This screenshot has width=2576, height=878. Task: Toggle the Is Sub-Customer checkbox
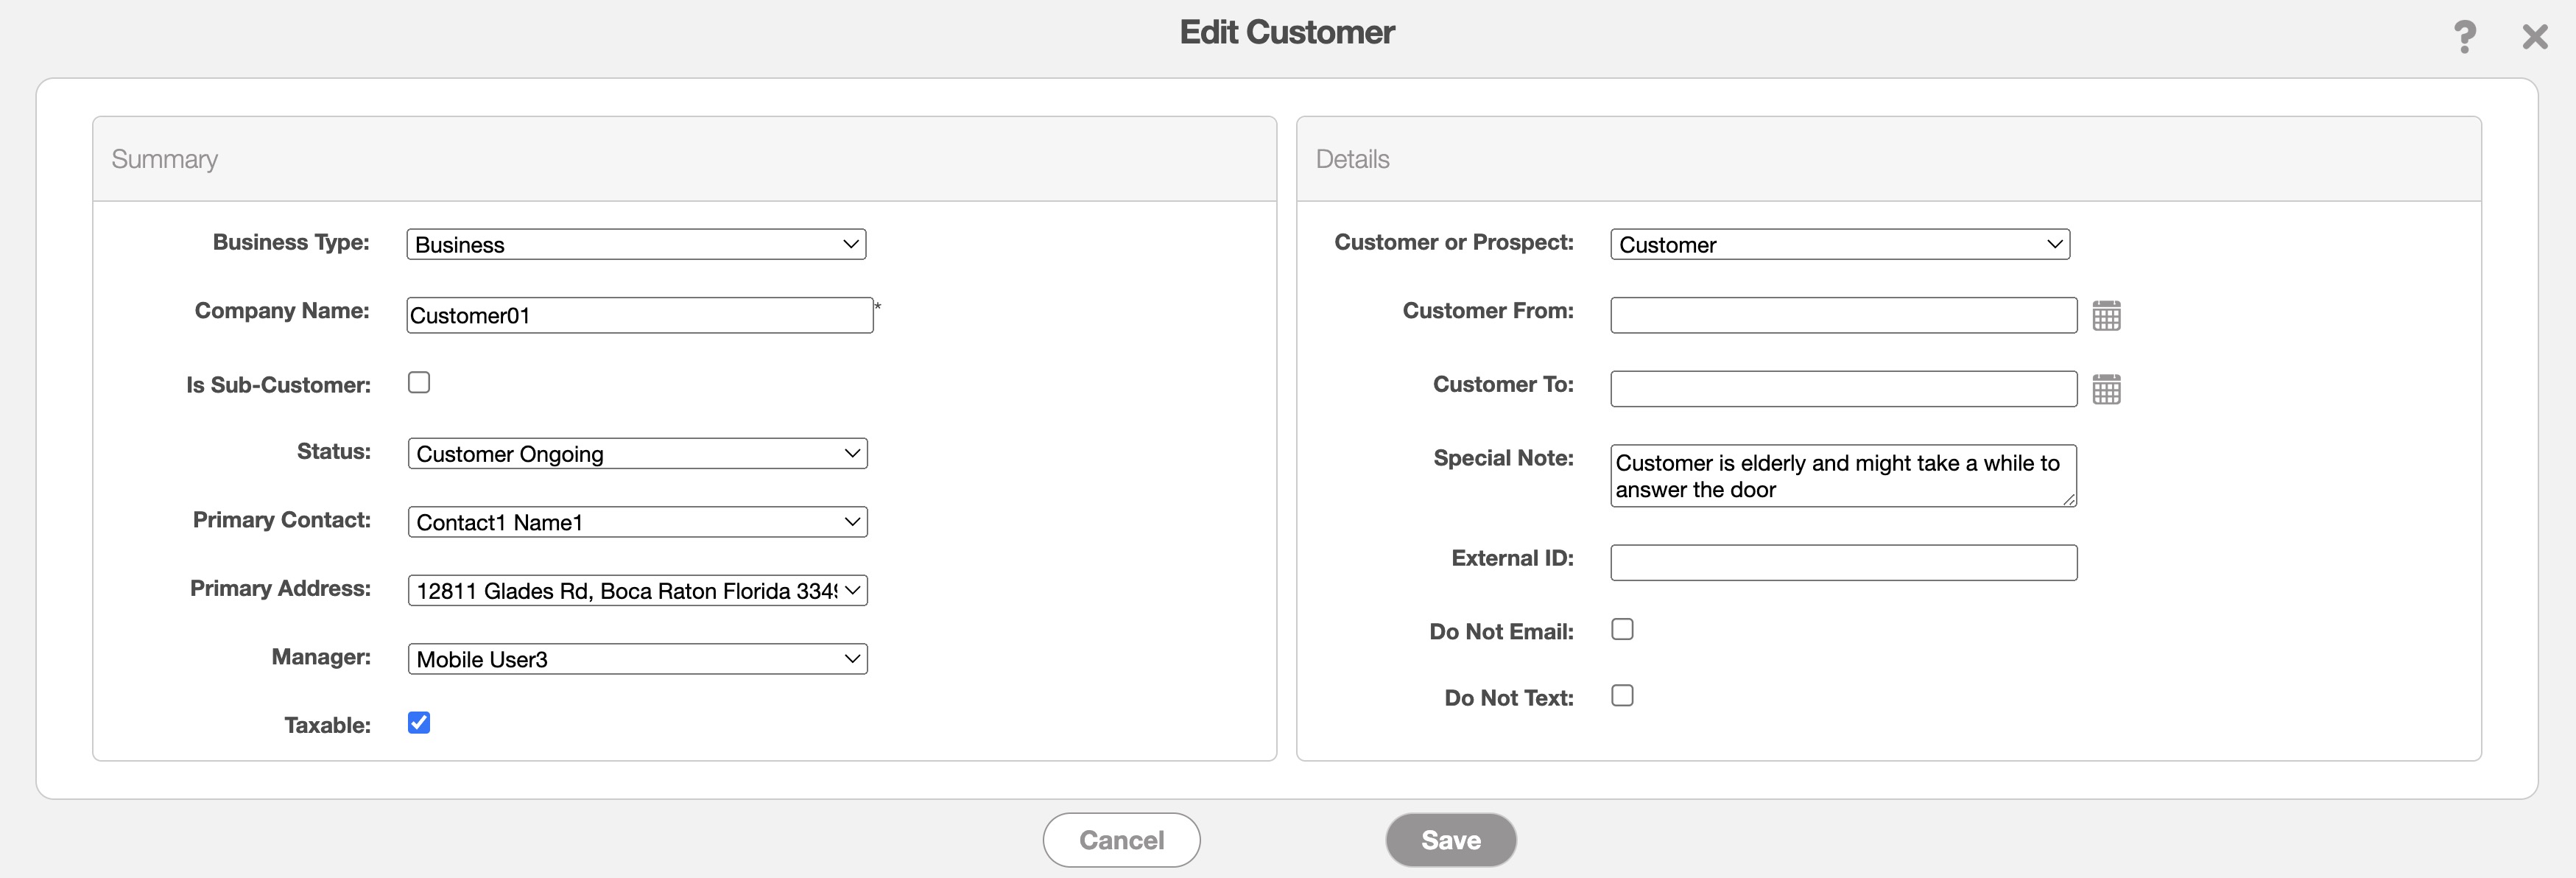click(419, 383)
